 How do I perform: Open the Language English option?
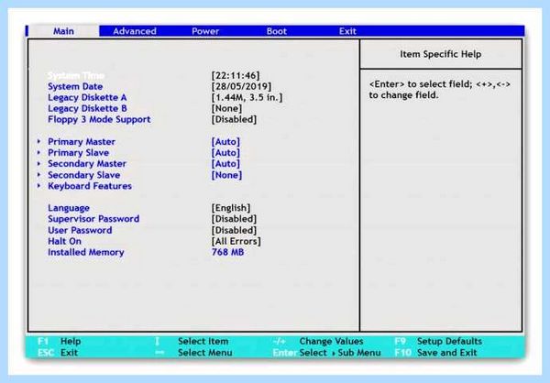click(x=231, y=208)
